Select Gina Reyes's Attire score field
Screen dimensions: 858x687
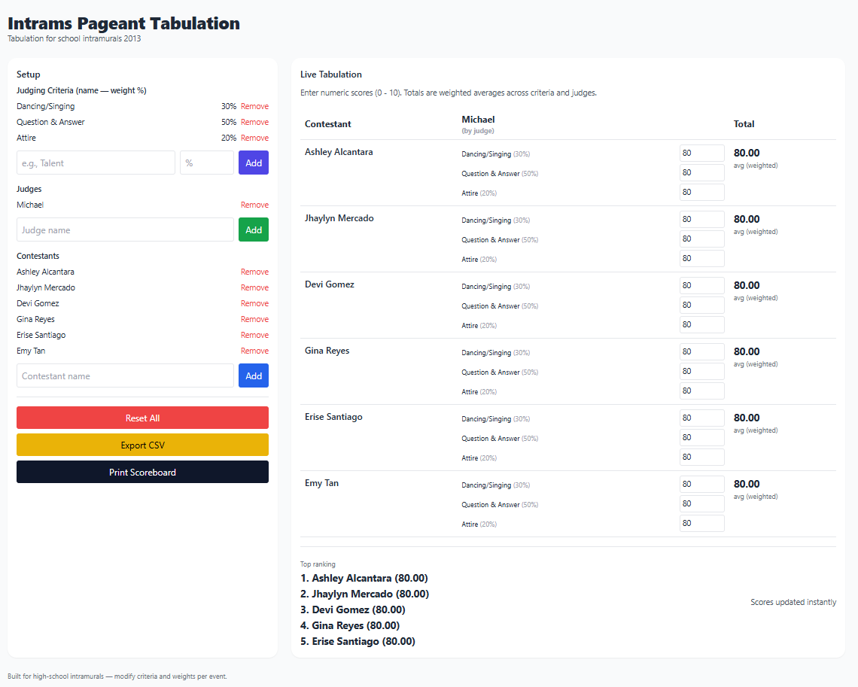[701, 391]
